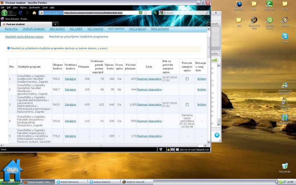Go to the browser home page icon
Viewport: 296px width, 185px height.
tap(34, 13)
